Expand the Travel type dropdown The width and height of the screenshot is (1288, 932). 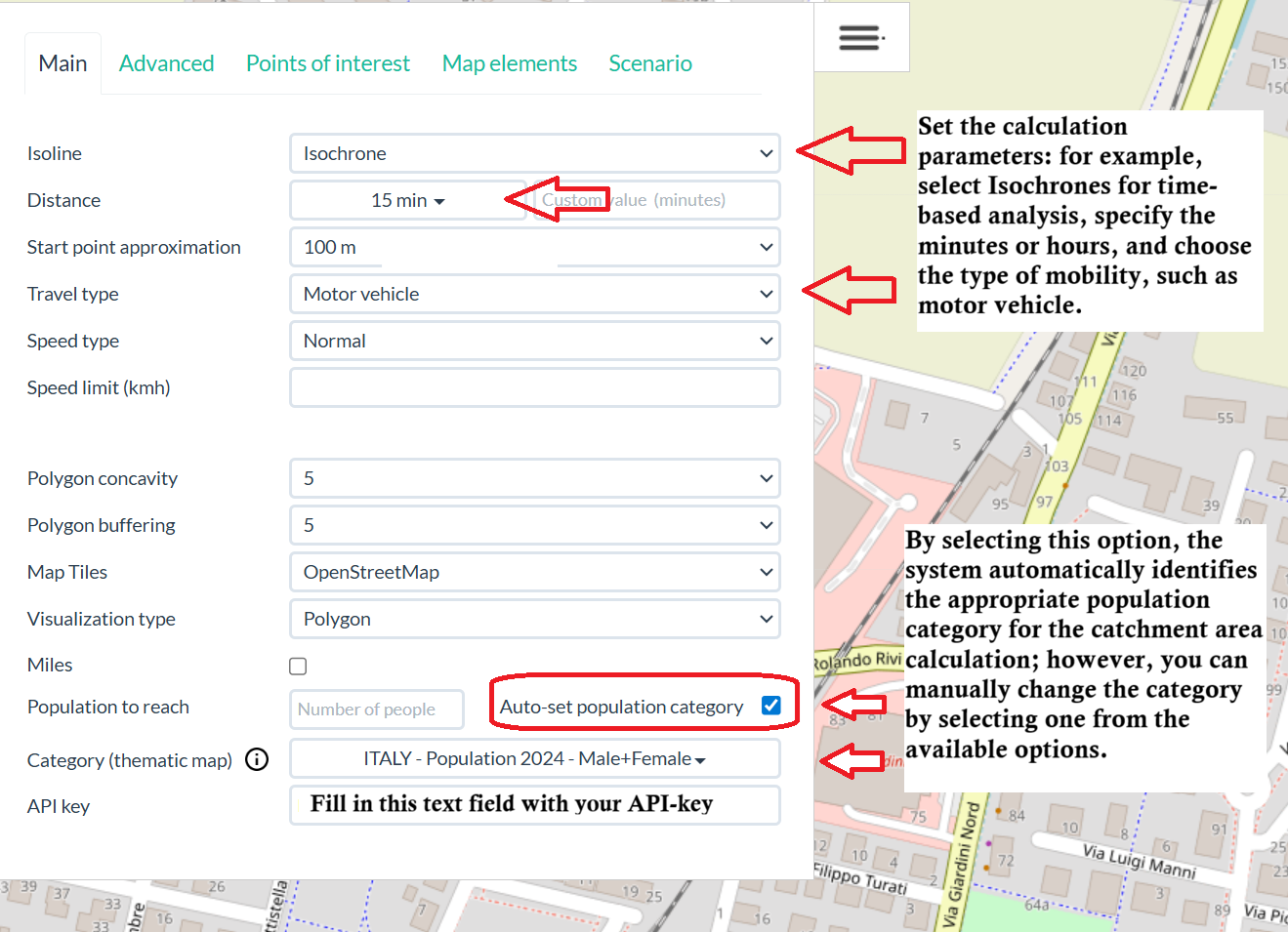coord(534,294)
